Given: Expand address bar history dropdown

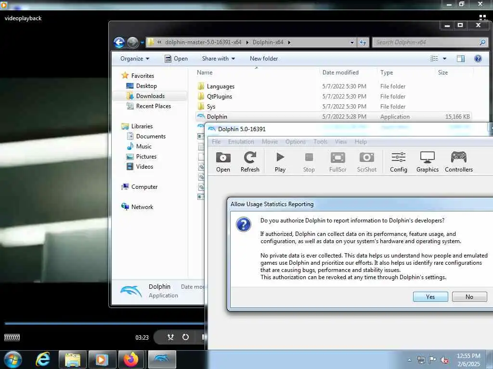Looking at the screenshot, I should [352, 42].
